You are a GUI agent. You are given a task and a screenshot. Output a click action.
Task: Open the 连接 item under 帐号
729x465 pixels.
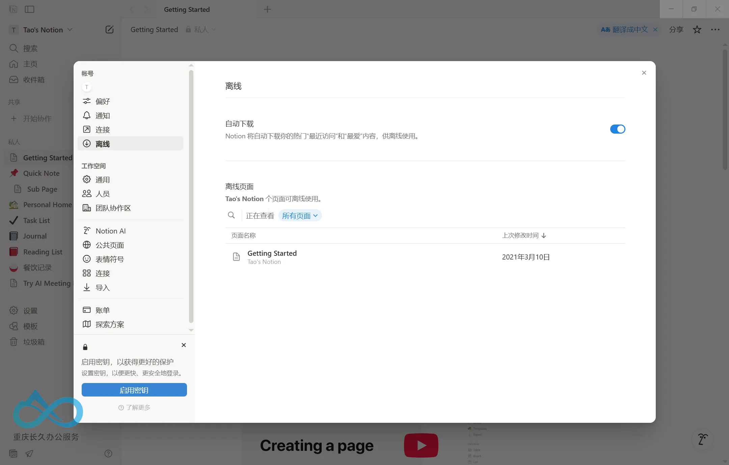point(130,130)
